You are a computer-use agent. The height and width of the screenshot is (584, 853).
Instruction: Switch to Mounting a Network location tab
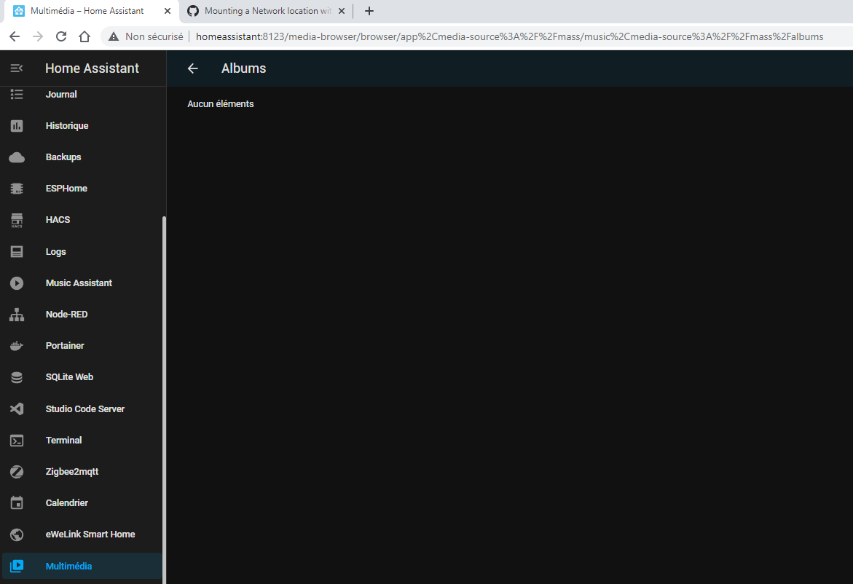(x=267, y=11)
